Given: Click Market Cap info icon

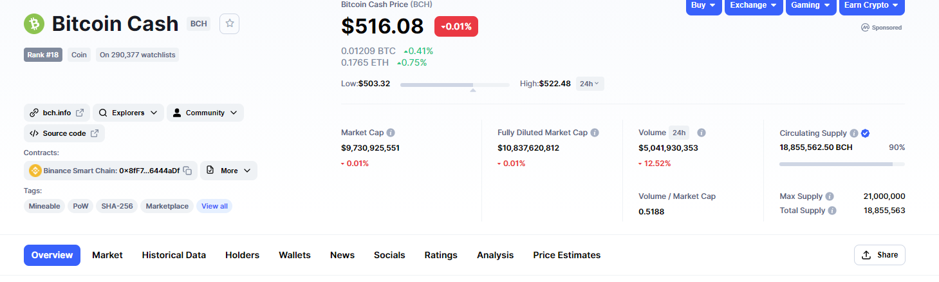Looking at the screenshot, I should [x=391, y=133].
